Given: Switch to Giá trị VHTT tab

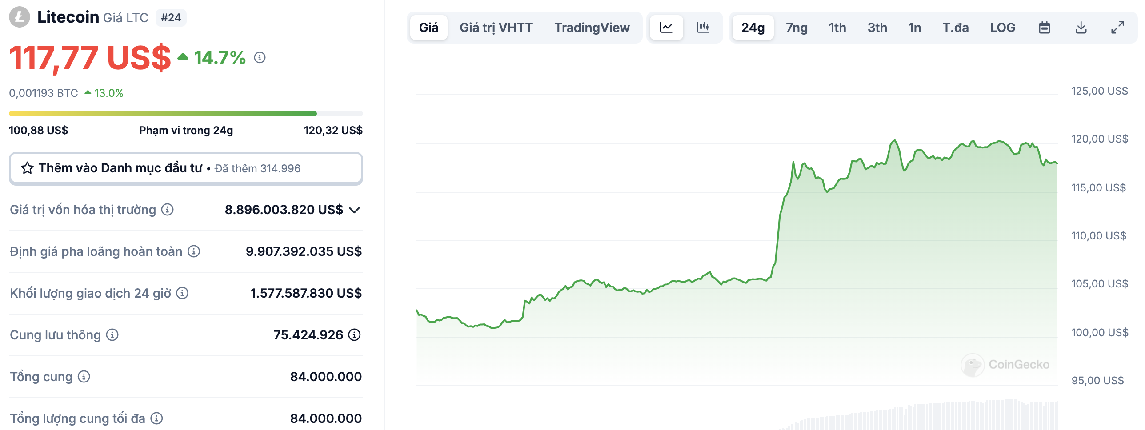Looking at the screenshot, I should [x=496, y=28].
